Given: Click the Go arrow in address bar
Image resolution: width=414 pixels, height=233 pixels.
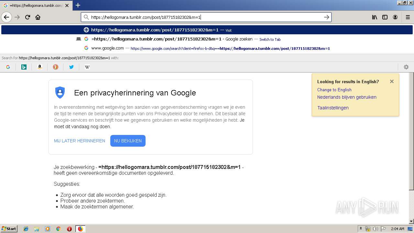Looking at the screenshot, I should (x=327, y=17).
